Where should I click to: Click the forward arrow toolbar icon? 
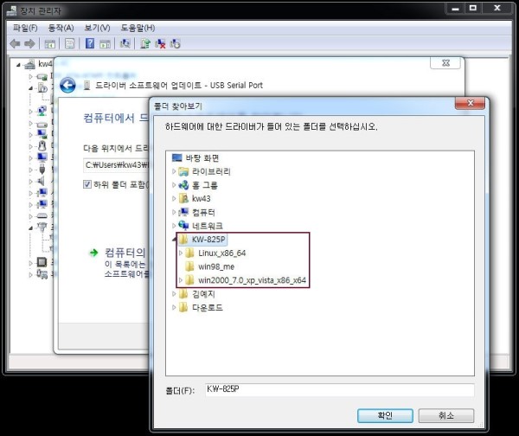pyautogui.click(x=29, y=43)
